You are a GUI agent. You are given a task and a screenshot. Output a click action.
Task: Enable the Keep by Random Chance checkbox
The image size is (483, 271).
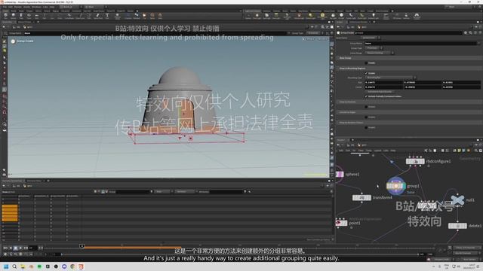pyautogui.click(x=366, y=127)
